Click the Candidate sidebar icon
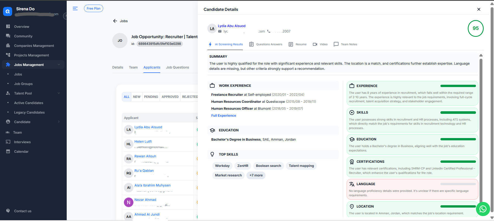The height and width of the screenshot is (222, 494). (8, 122)
